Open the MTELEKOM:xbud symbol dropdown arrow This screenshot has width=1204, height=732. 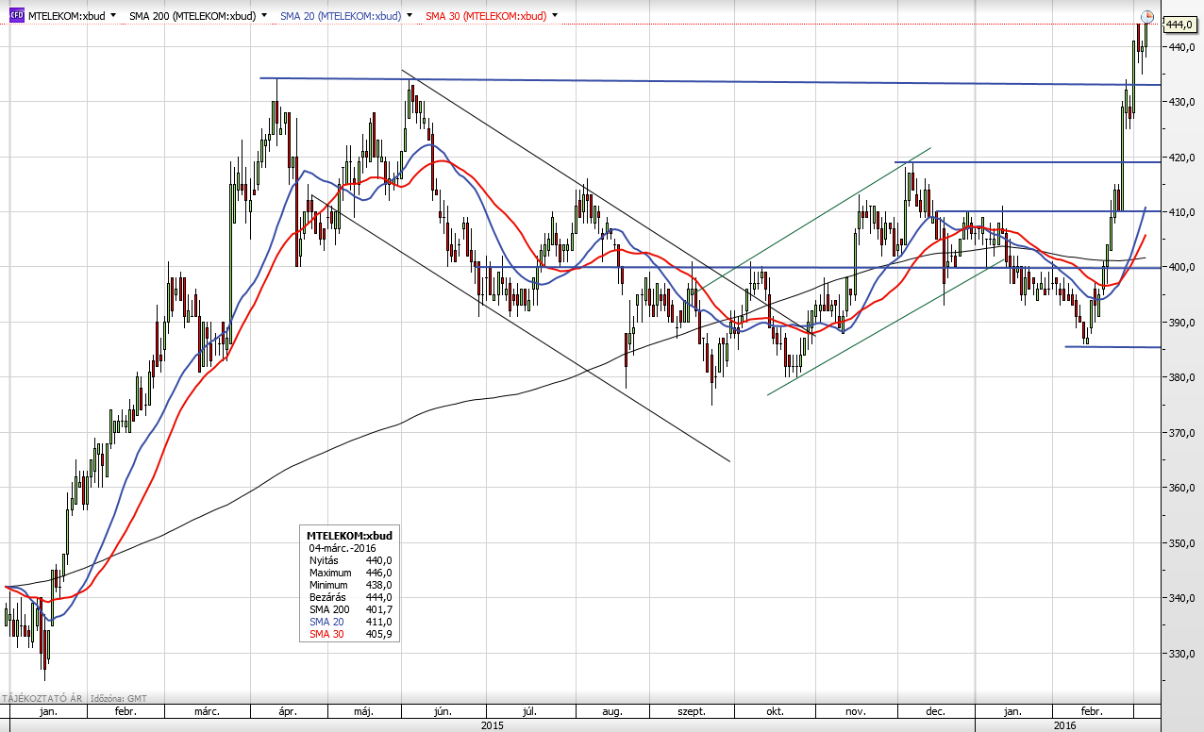tap(114, 16)
